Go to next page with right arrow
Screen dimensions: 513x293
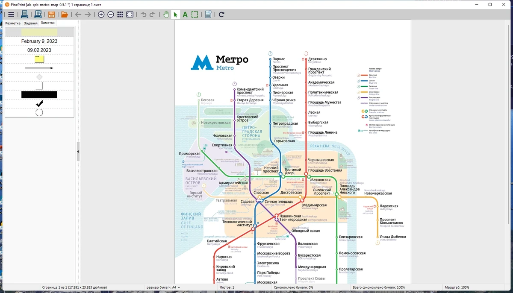pos(88,15)
